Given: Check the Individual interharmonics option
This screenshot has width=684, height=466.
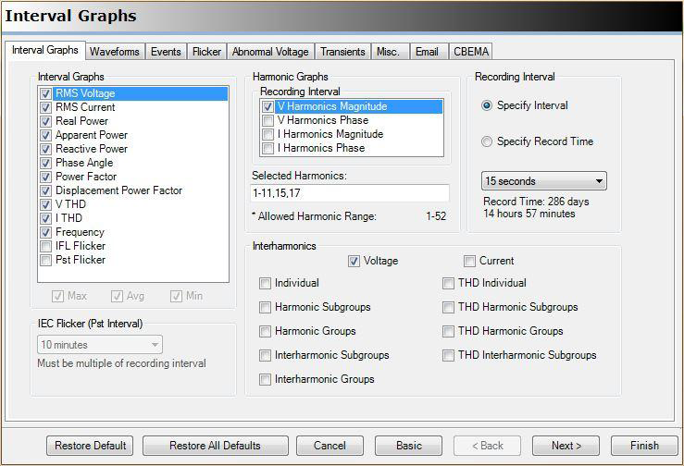Looking at the screenshot, I should tap(265, 283).
